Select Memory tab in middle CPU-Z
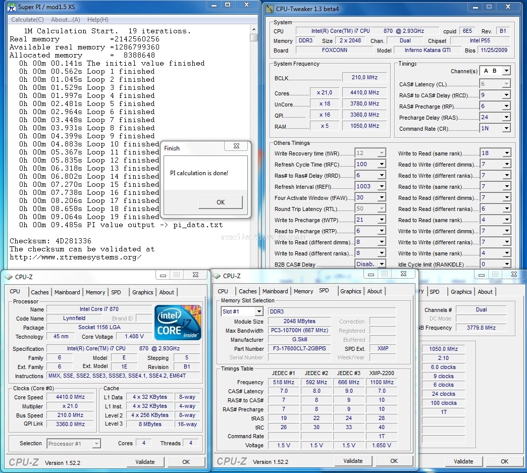This screenshot has width=527, height=473. (x=303, y=291)
